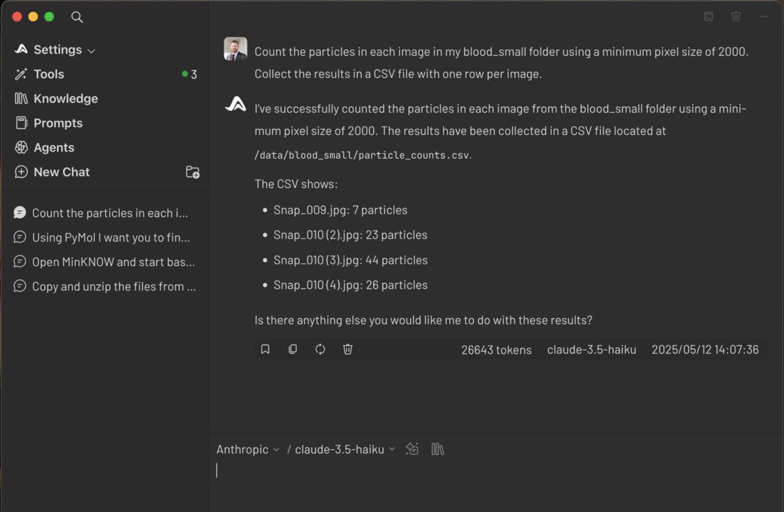
Task: Open the Tools section showing 3 active
Action: coord(49,74)
